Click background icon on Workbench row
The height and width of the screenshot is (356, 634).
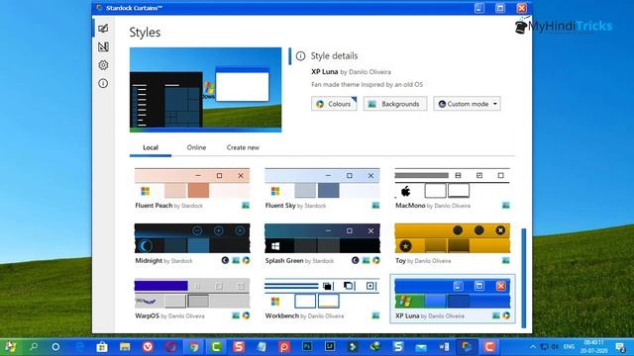click(x=375, y=315)
